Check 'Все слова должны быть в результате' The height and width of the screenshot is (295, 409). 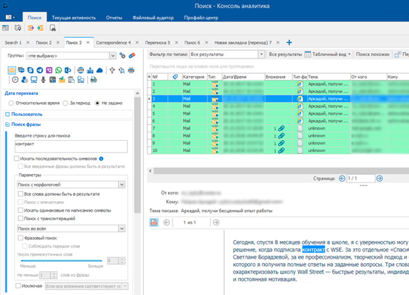(x=21, y=194)
